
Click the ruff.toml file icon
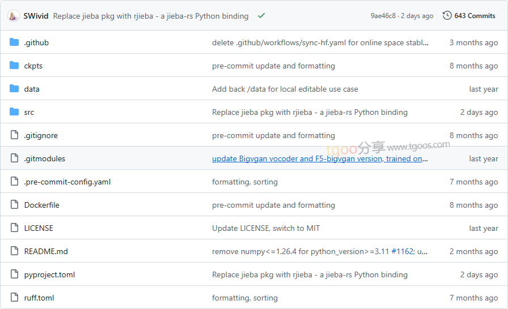coord(14,298)
